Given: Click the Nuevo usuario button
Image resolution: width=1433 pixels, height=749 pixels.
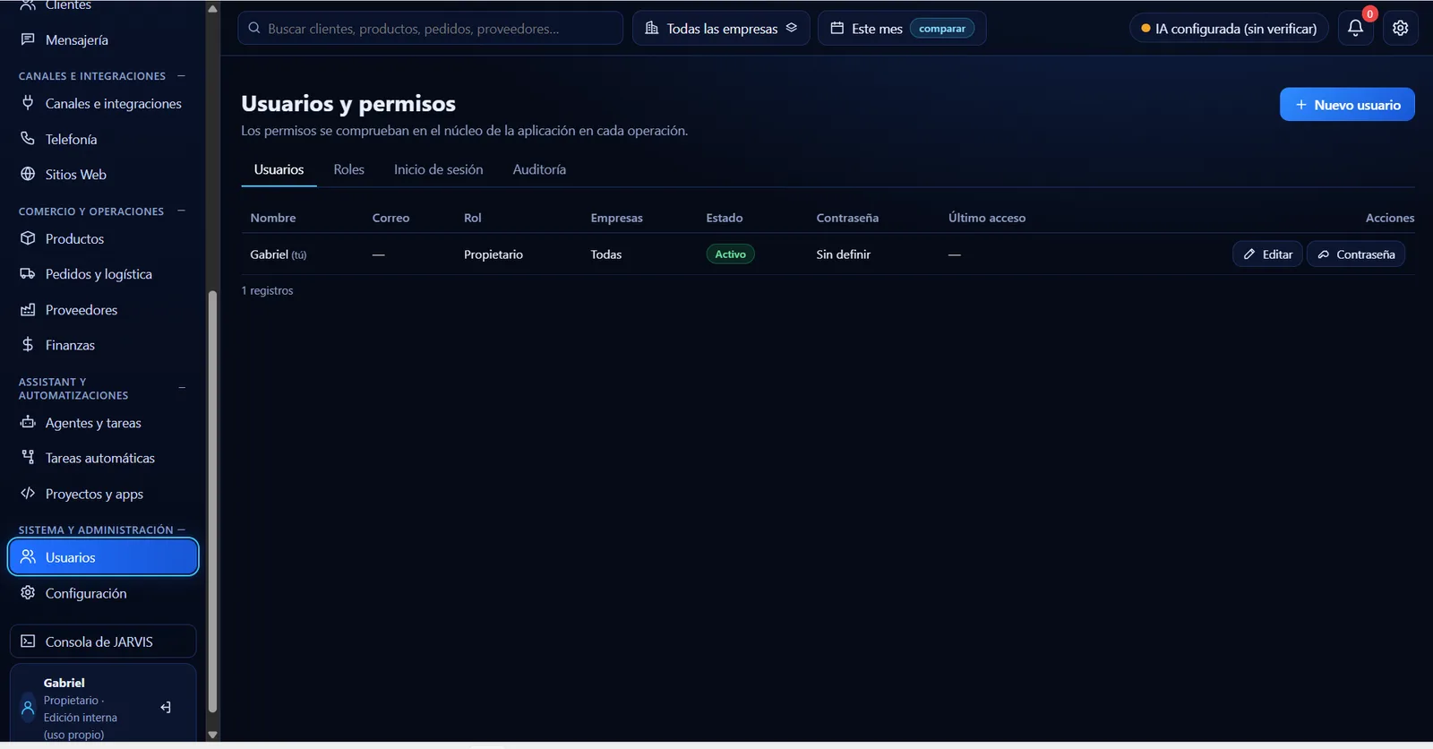Looking at the screenshot, I should 1347,104.
